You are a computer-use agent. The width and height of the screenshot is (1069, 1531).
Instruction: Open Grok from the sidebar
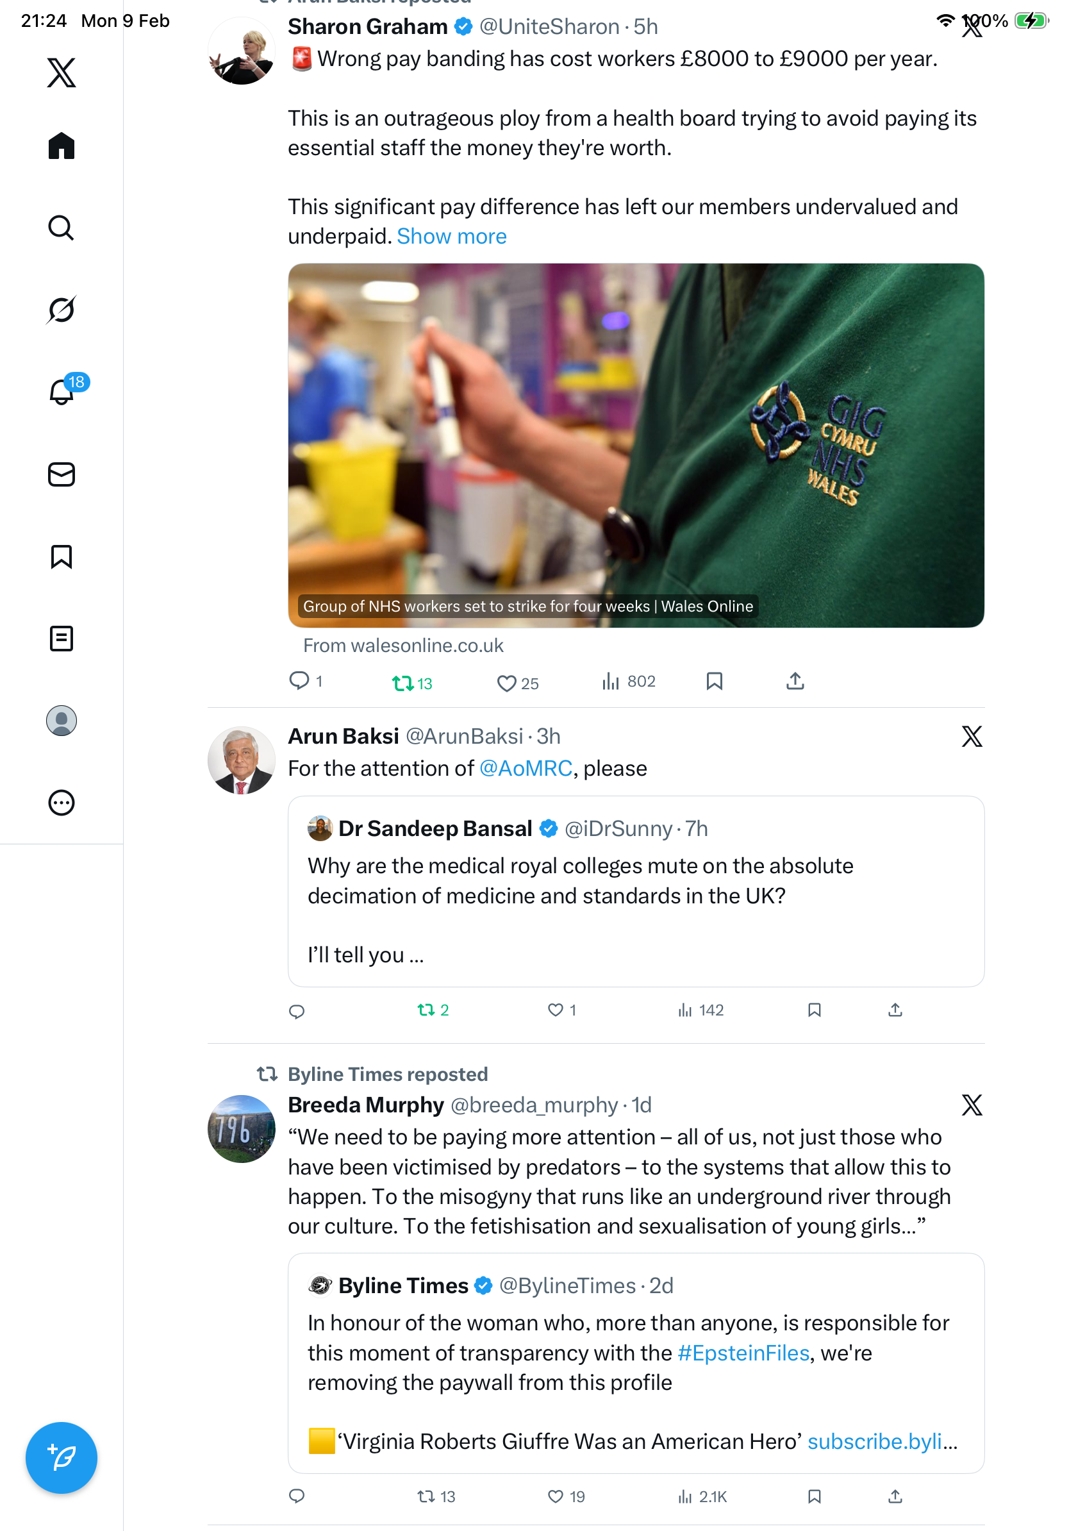62,310
